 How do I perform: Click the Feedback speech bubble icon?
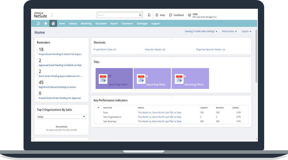coord(171,15)
